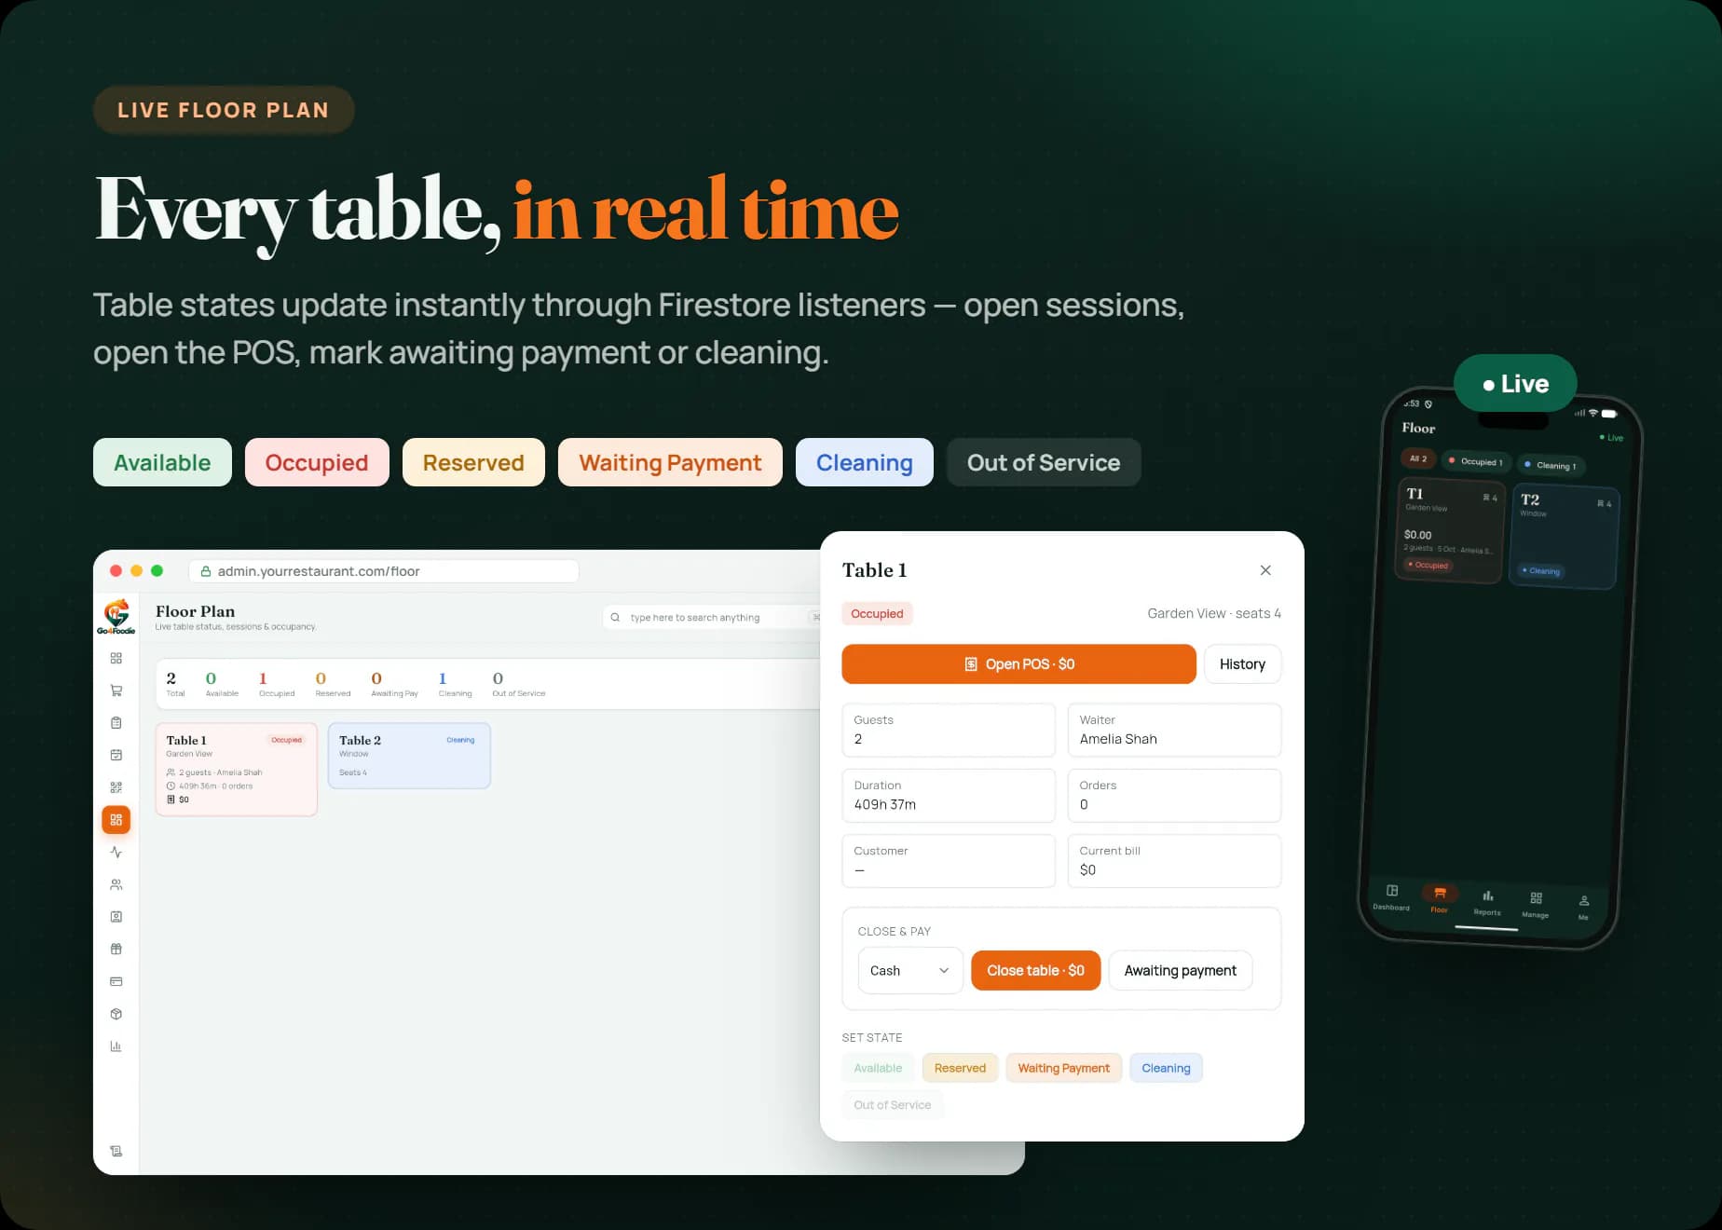This screenshot has height=1230, width=1722.
Task: Open the calendar reservations sidebar icon
Action: (116, 755)
